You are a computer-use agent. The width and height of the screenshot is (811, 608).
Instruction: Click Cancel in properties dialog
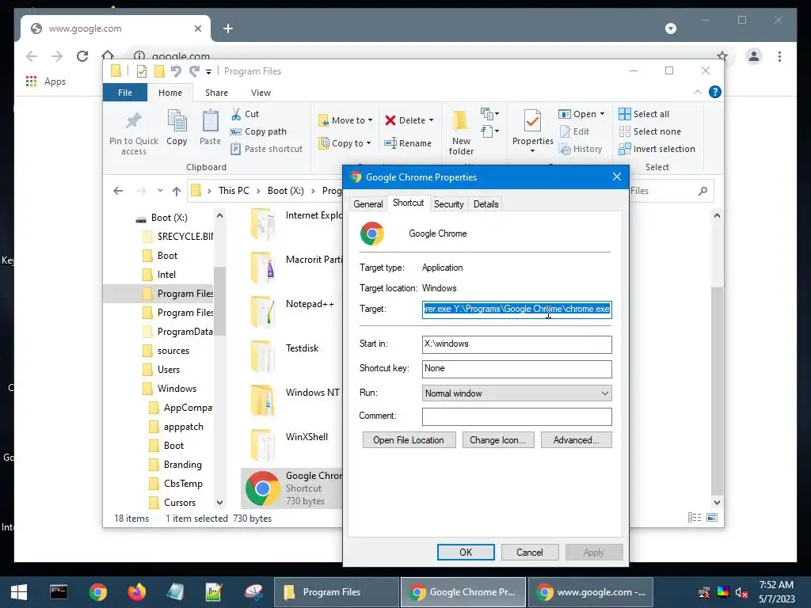click(x=530, y=552)
